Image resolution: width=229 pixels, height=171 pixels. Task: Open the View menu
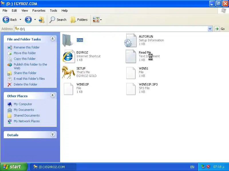25,11
